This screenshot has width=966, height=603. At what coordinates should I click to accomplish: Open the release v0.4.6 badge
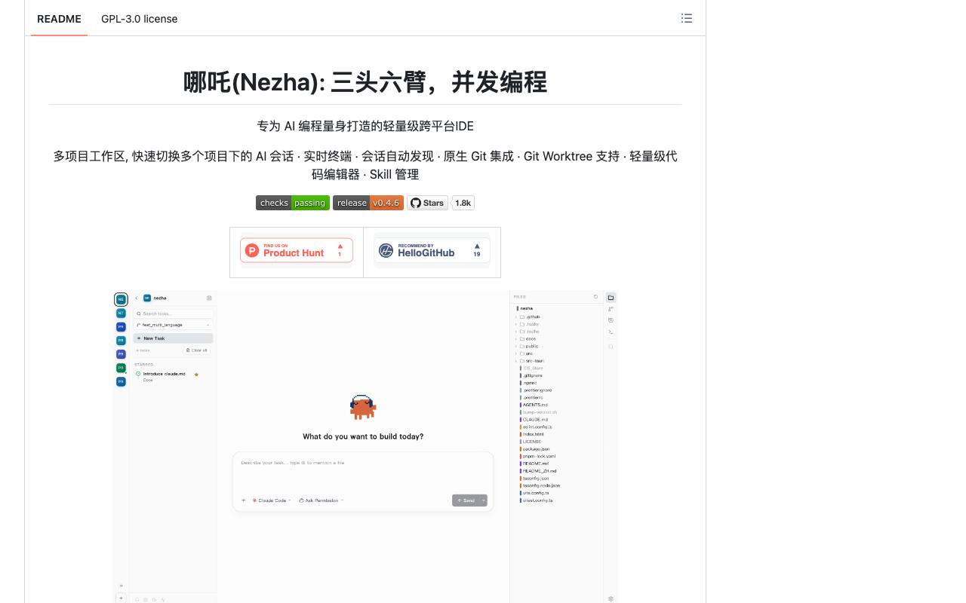point(368,203)
